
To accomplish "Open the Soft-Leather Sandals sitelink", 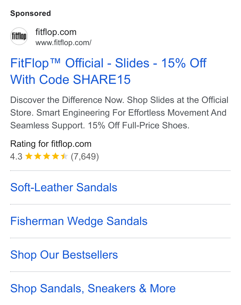I will pos(64,187).
